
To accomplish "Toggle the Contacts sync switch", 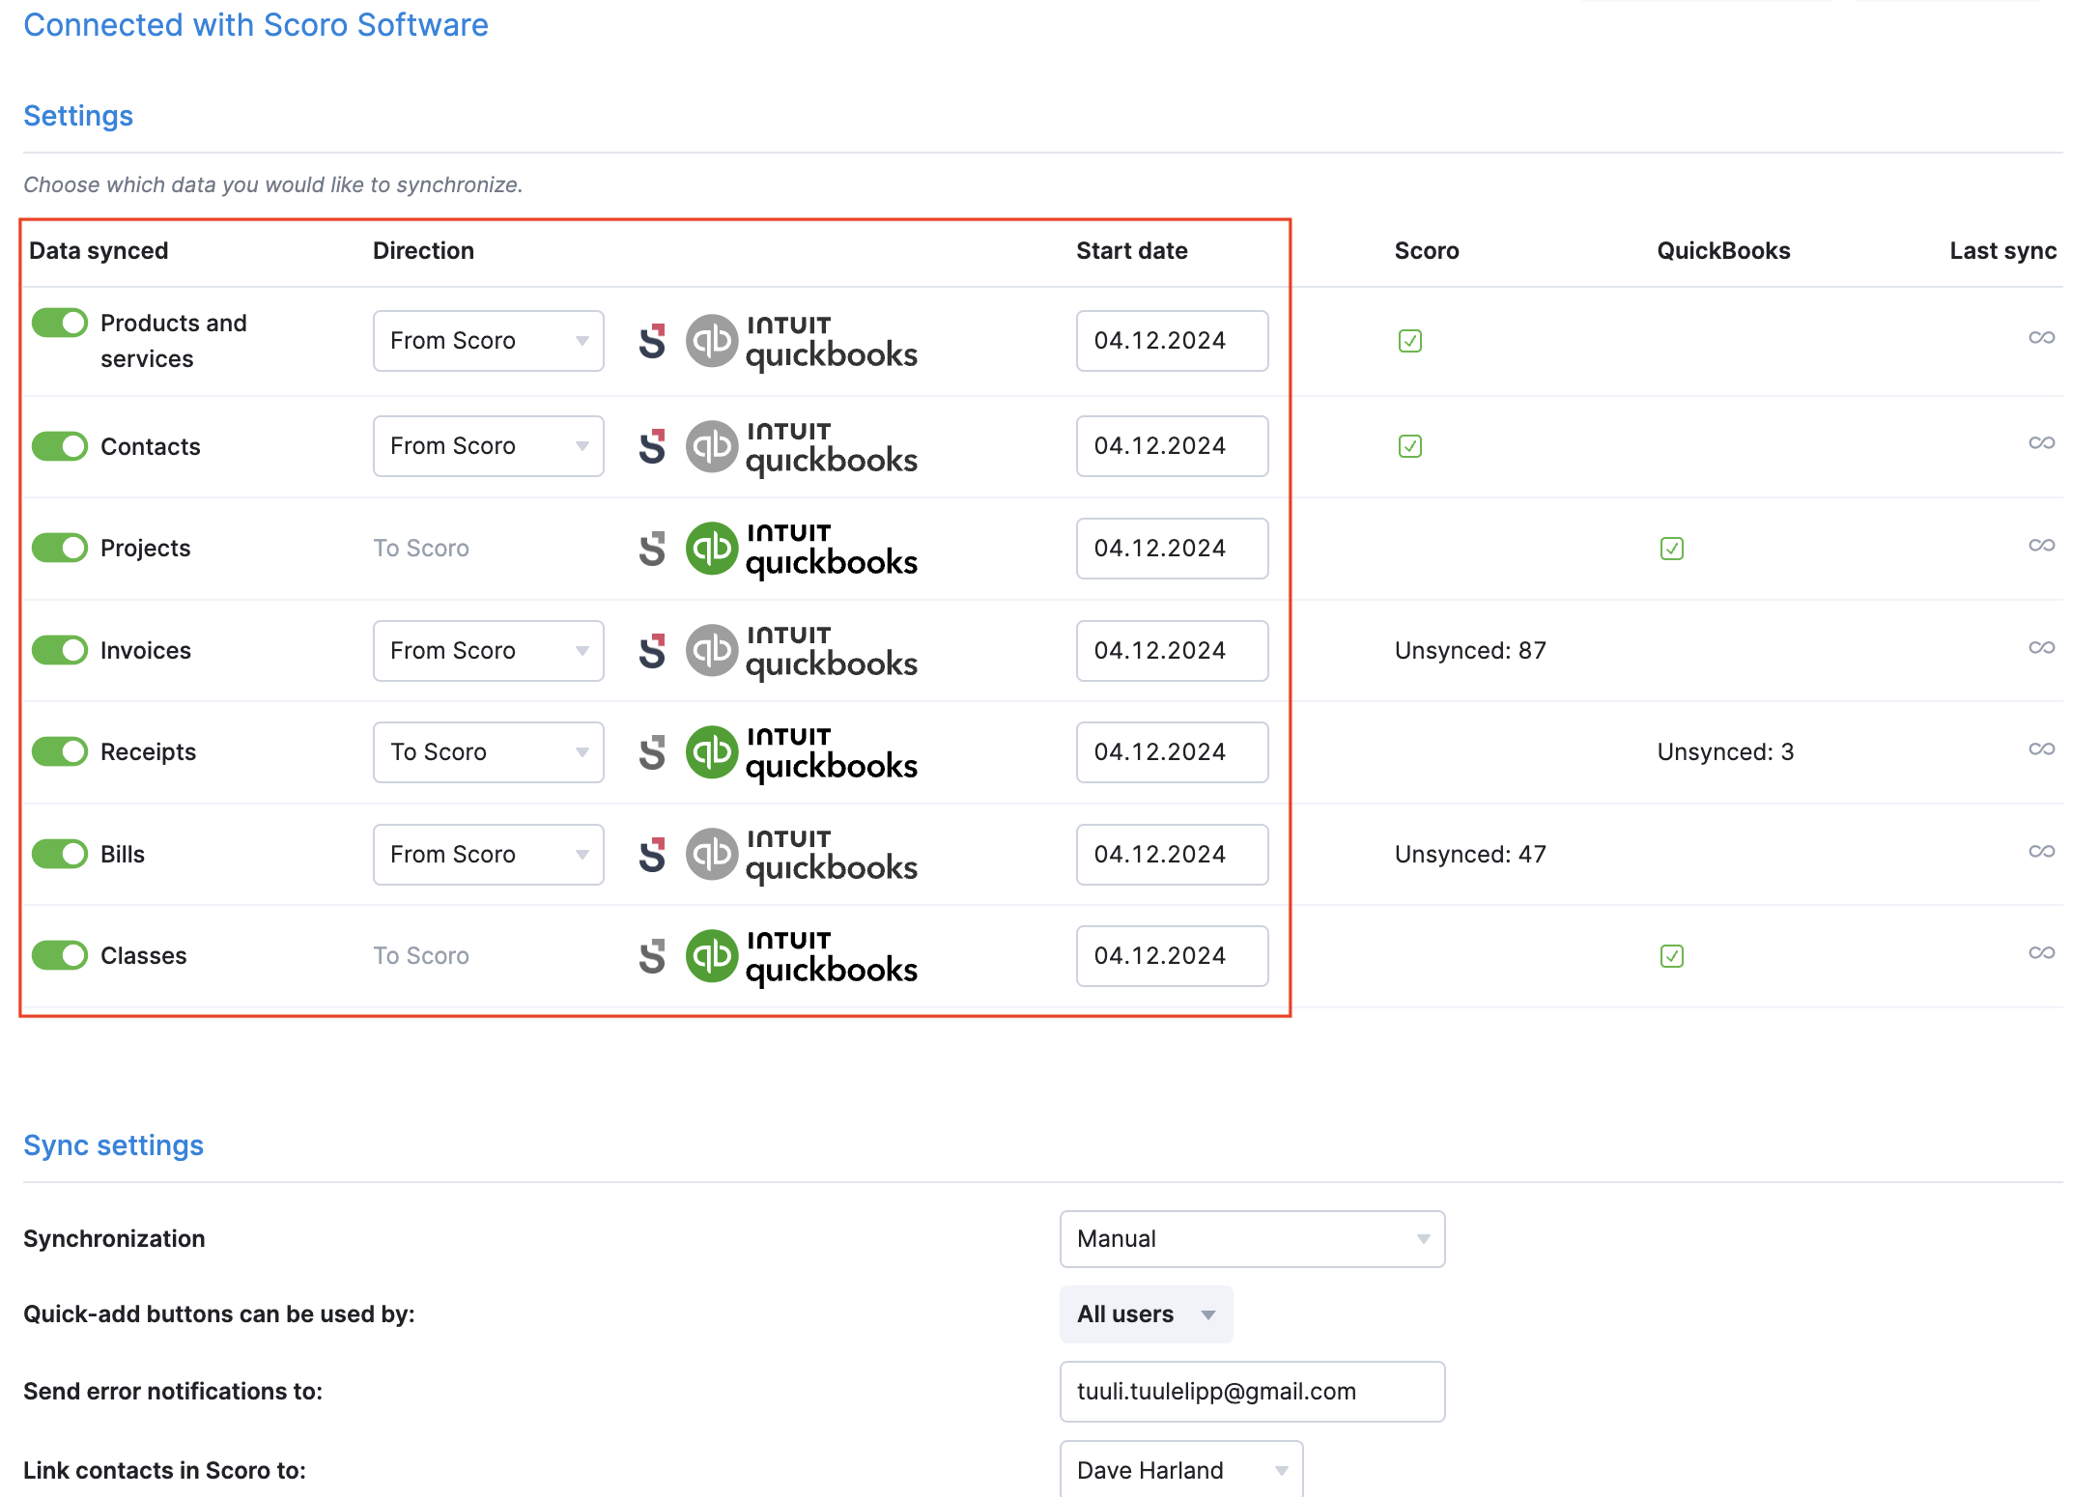I will tap(60, 446).
